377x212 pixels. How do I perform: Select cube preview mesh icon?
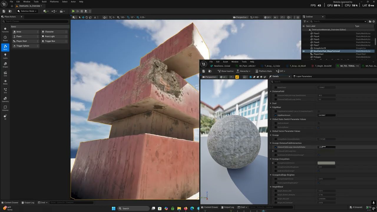pos(261,77)
